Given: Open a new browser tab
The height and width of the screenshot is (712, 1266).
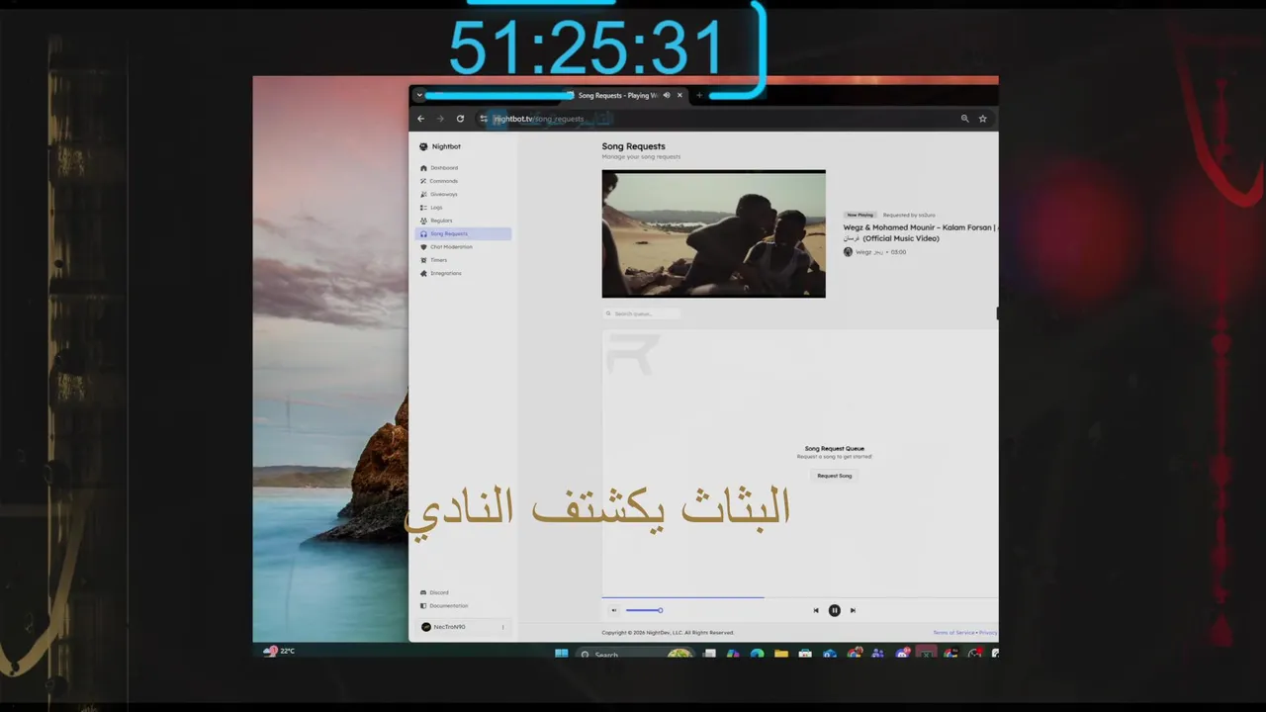Looking at the screenshot, I should tap(699, 95).
